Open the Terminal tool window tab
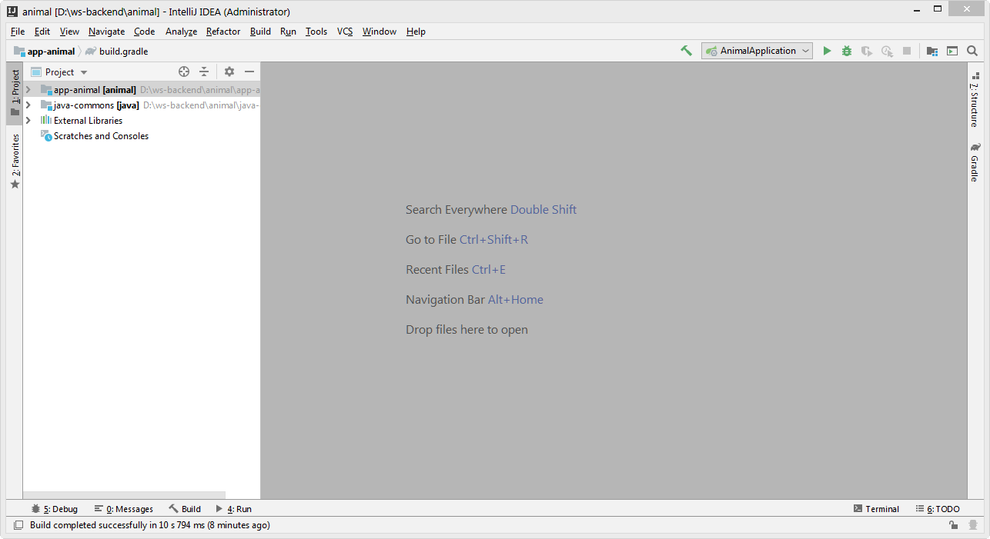The width and height of the screenshot is (990, 539). click(876, 509)
